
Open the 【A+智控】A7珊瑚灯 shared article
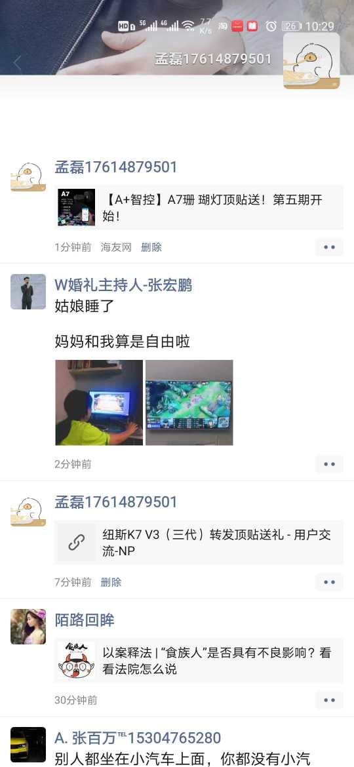(199, 207)
